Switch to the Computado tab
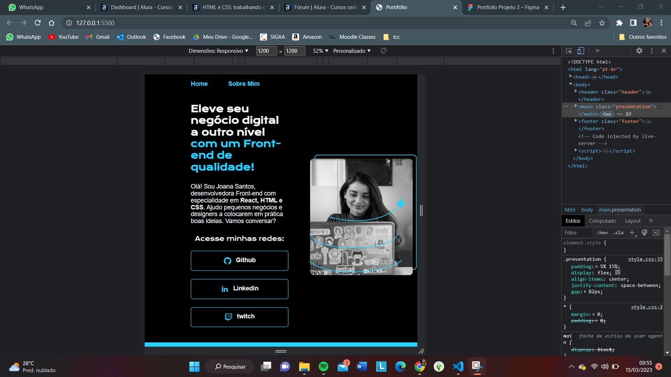This screenshot has width=671, height=377. click(x=603, y=221)
